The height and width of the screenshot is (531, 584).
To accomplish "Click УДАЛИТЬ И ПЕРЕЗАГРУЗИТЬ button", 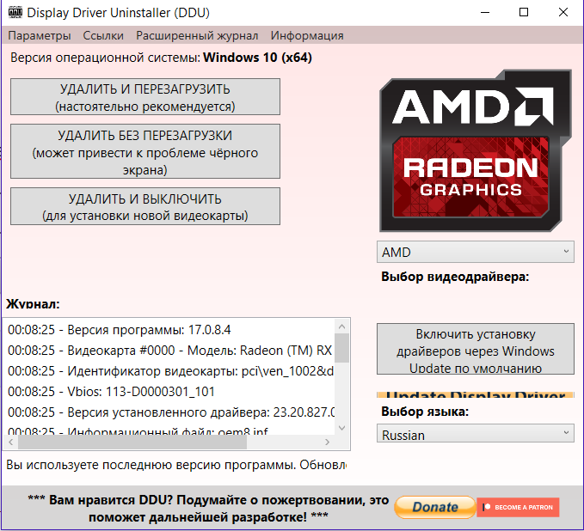I will tap(145, 97).
